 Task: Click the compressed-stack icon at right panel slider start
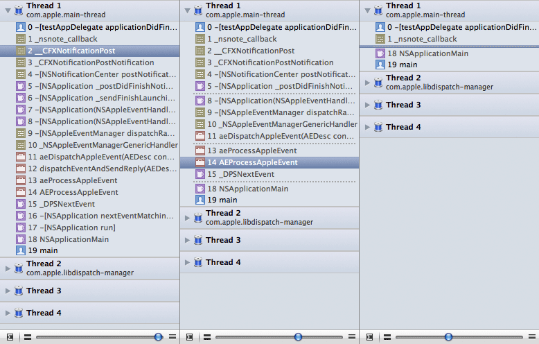pyautogui.click(x=387, y=337)
